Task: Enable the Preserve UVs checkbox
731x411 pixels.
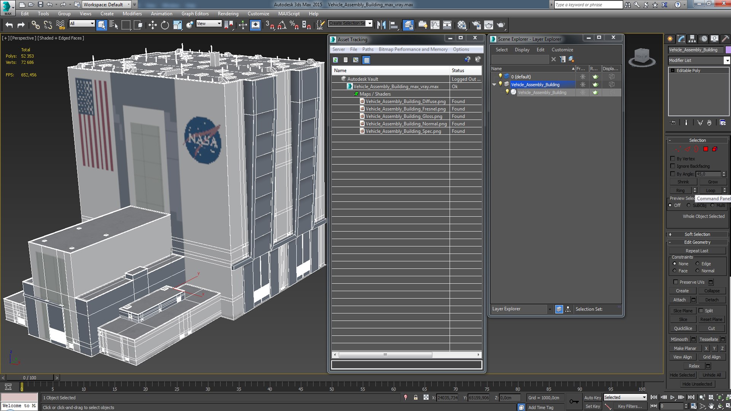Action: pos(676,282)
